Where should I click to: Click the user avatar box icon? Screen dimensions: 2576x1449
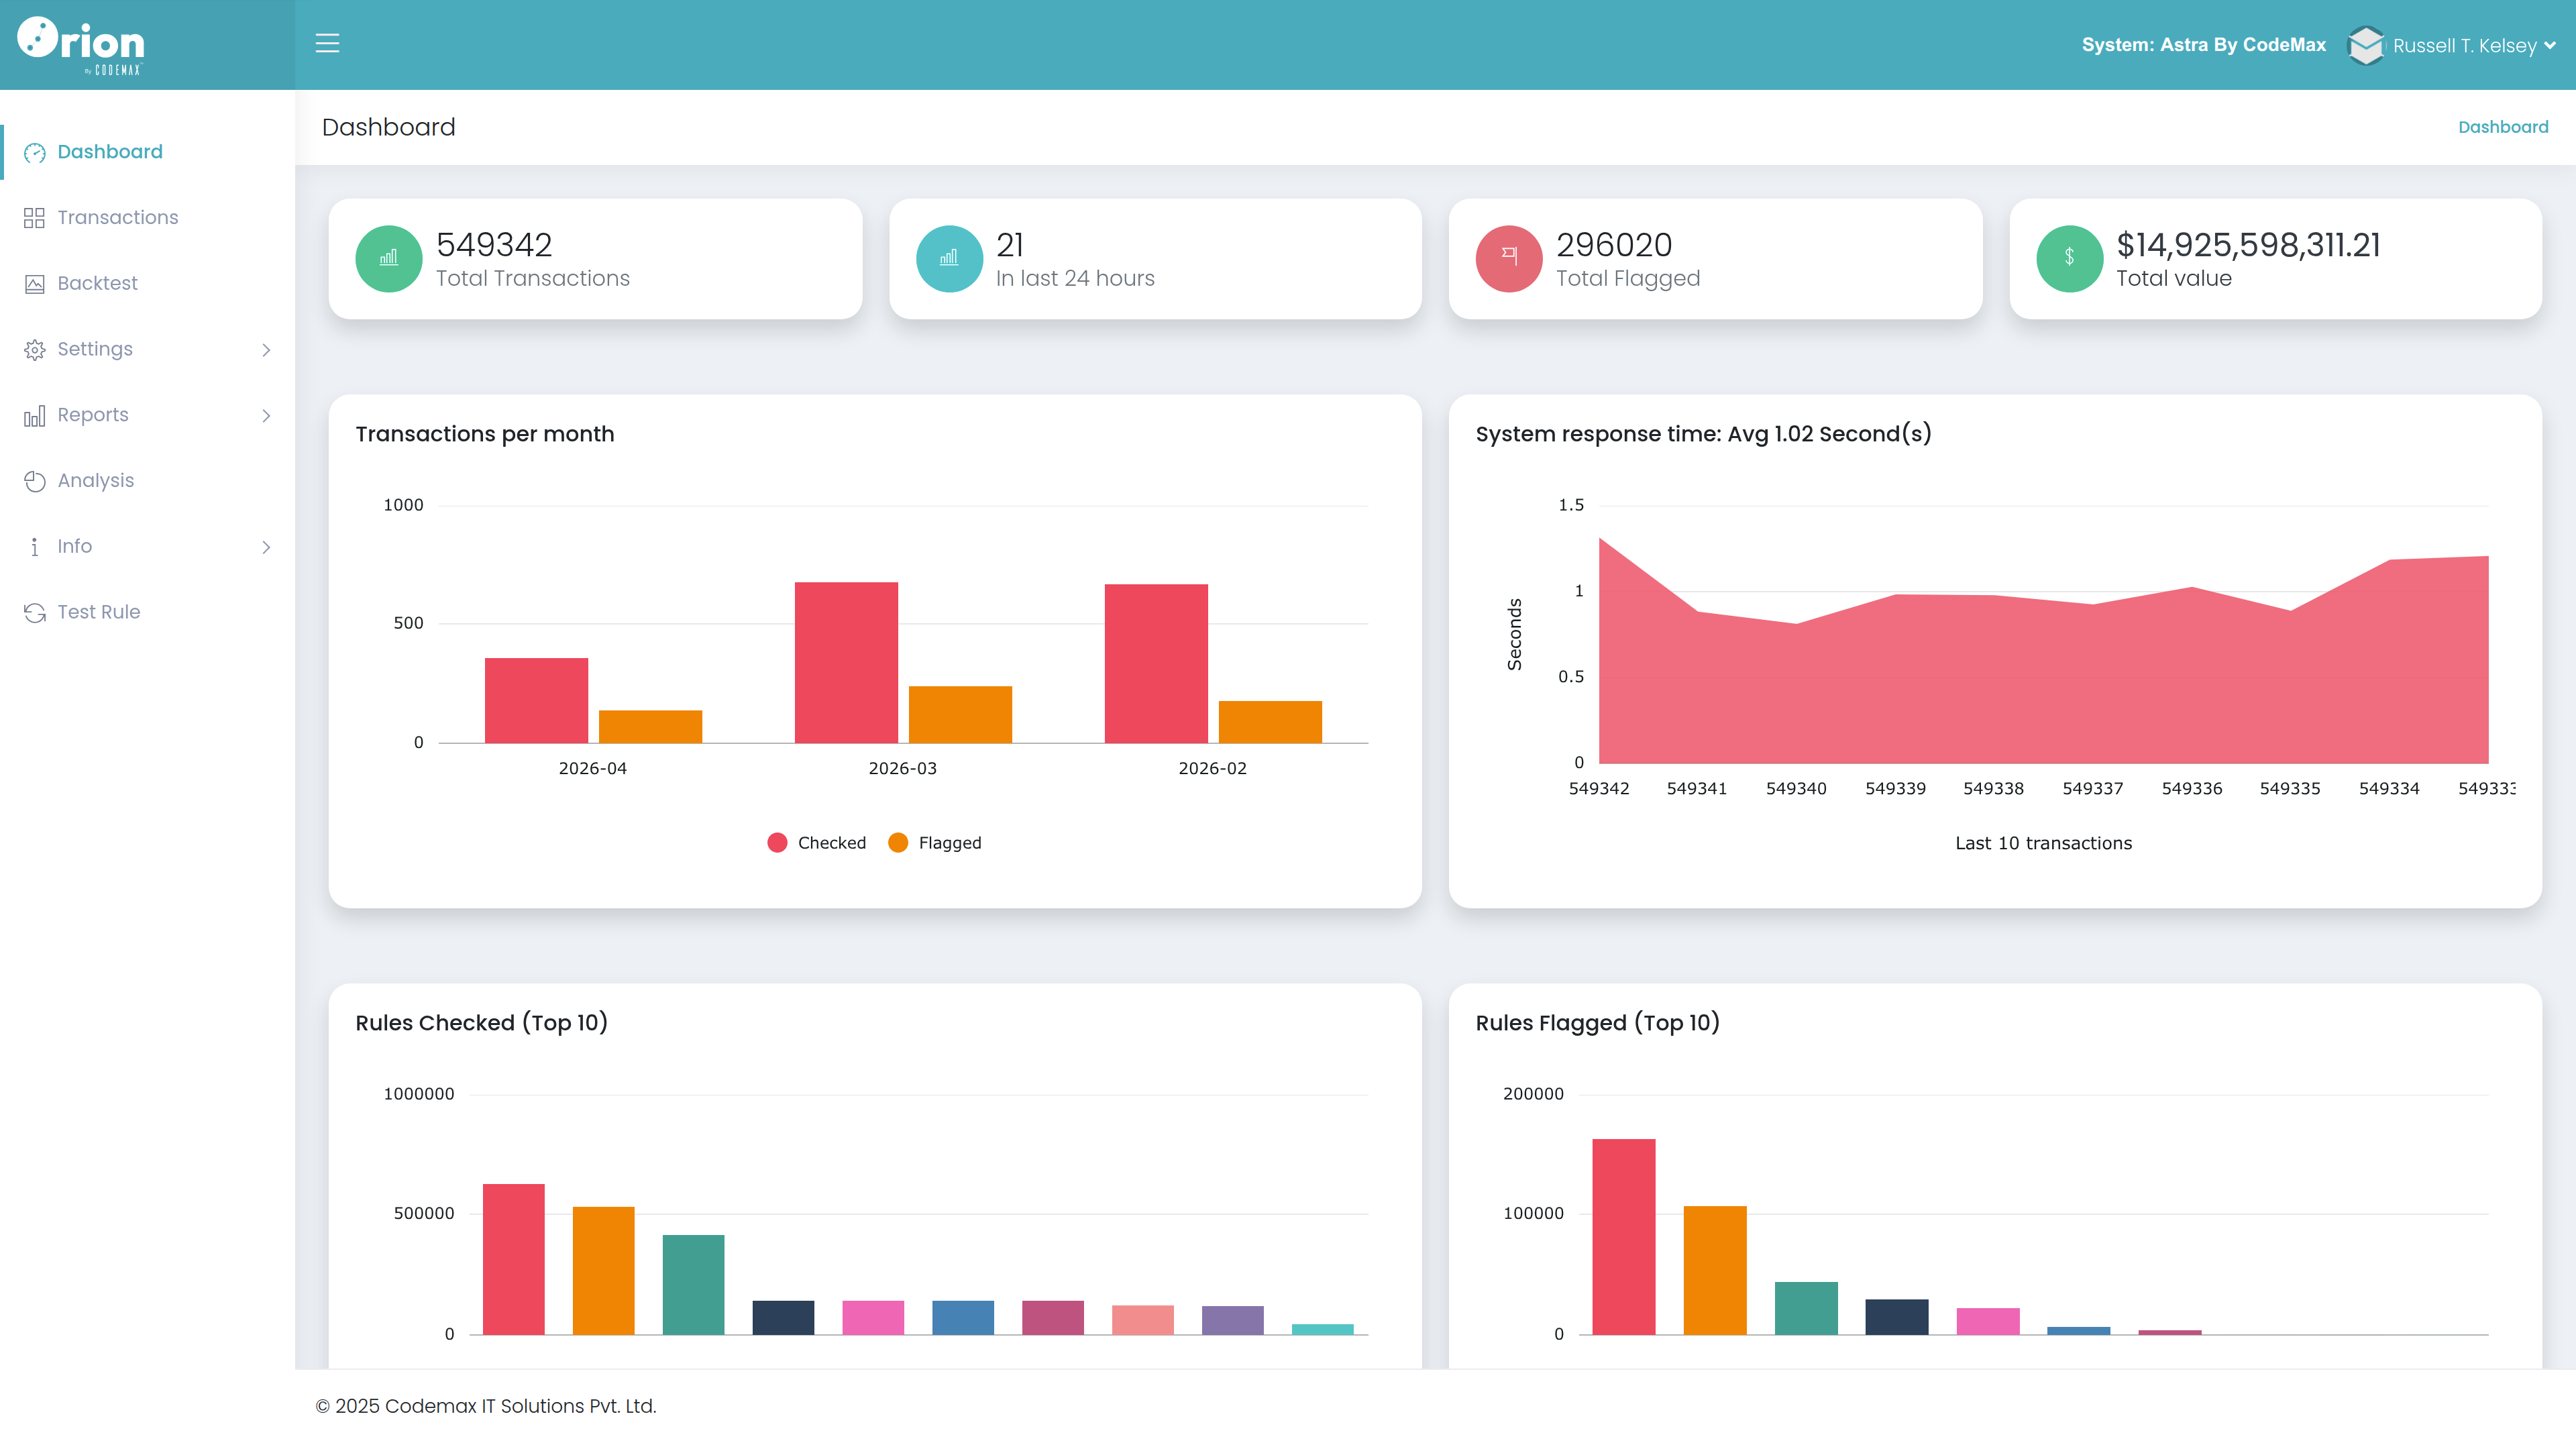tap(2366, 45)
